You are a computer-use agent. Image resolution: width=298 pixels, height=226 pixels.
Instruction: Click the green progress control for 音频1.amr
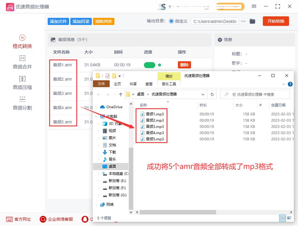(150, 65)
